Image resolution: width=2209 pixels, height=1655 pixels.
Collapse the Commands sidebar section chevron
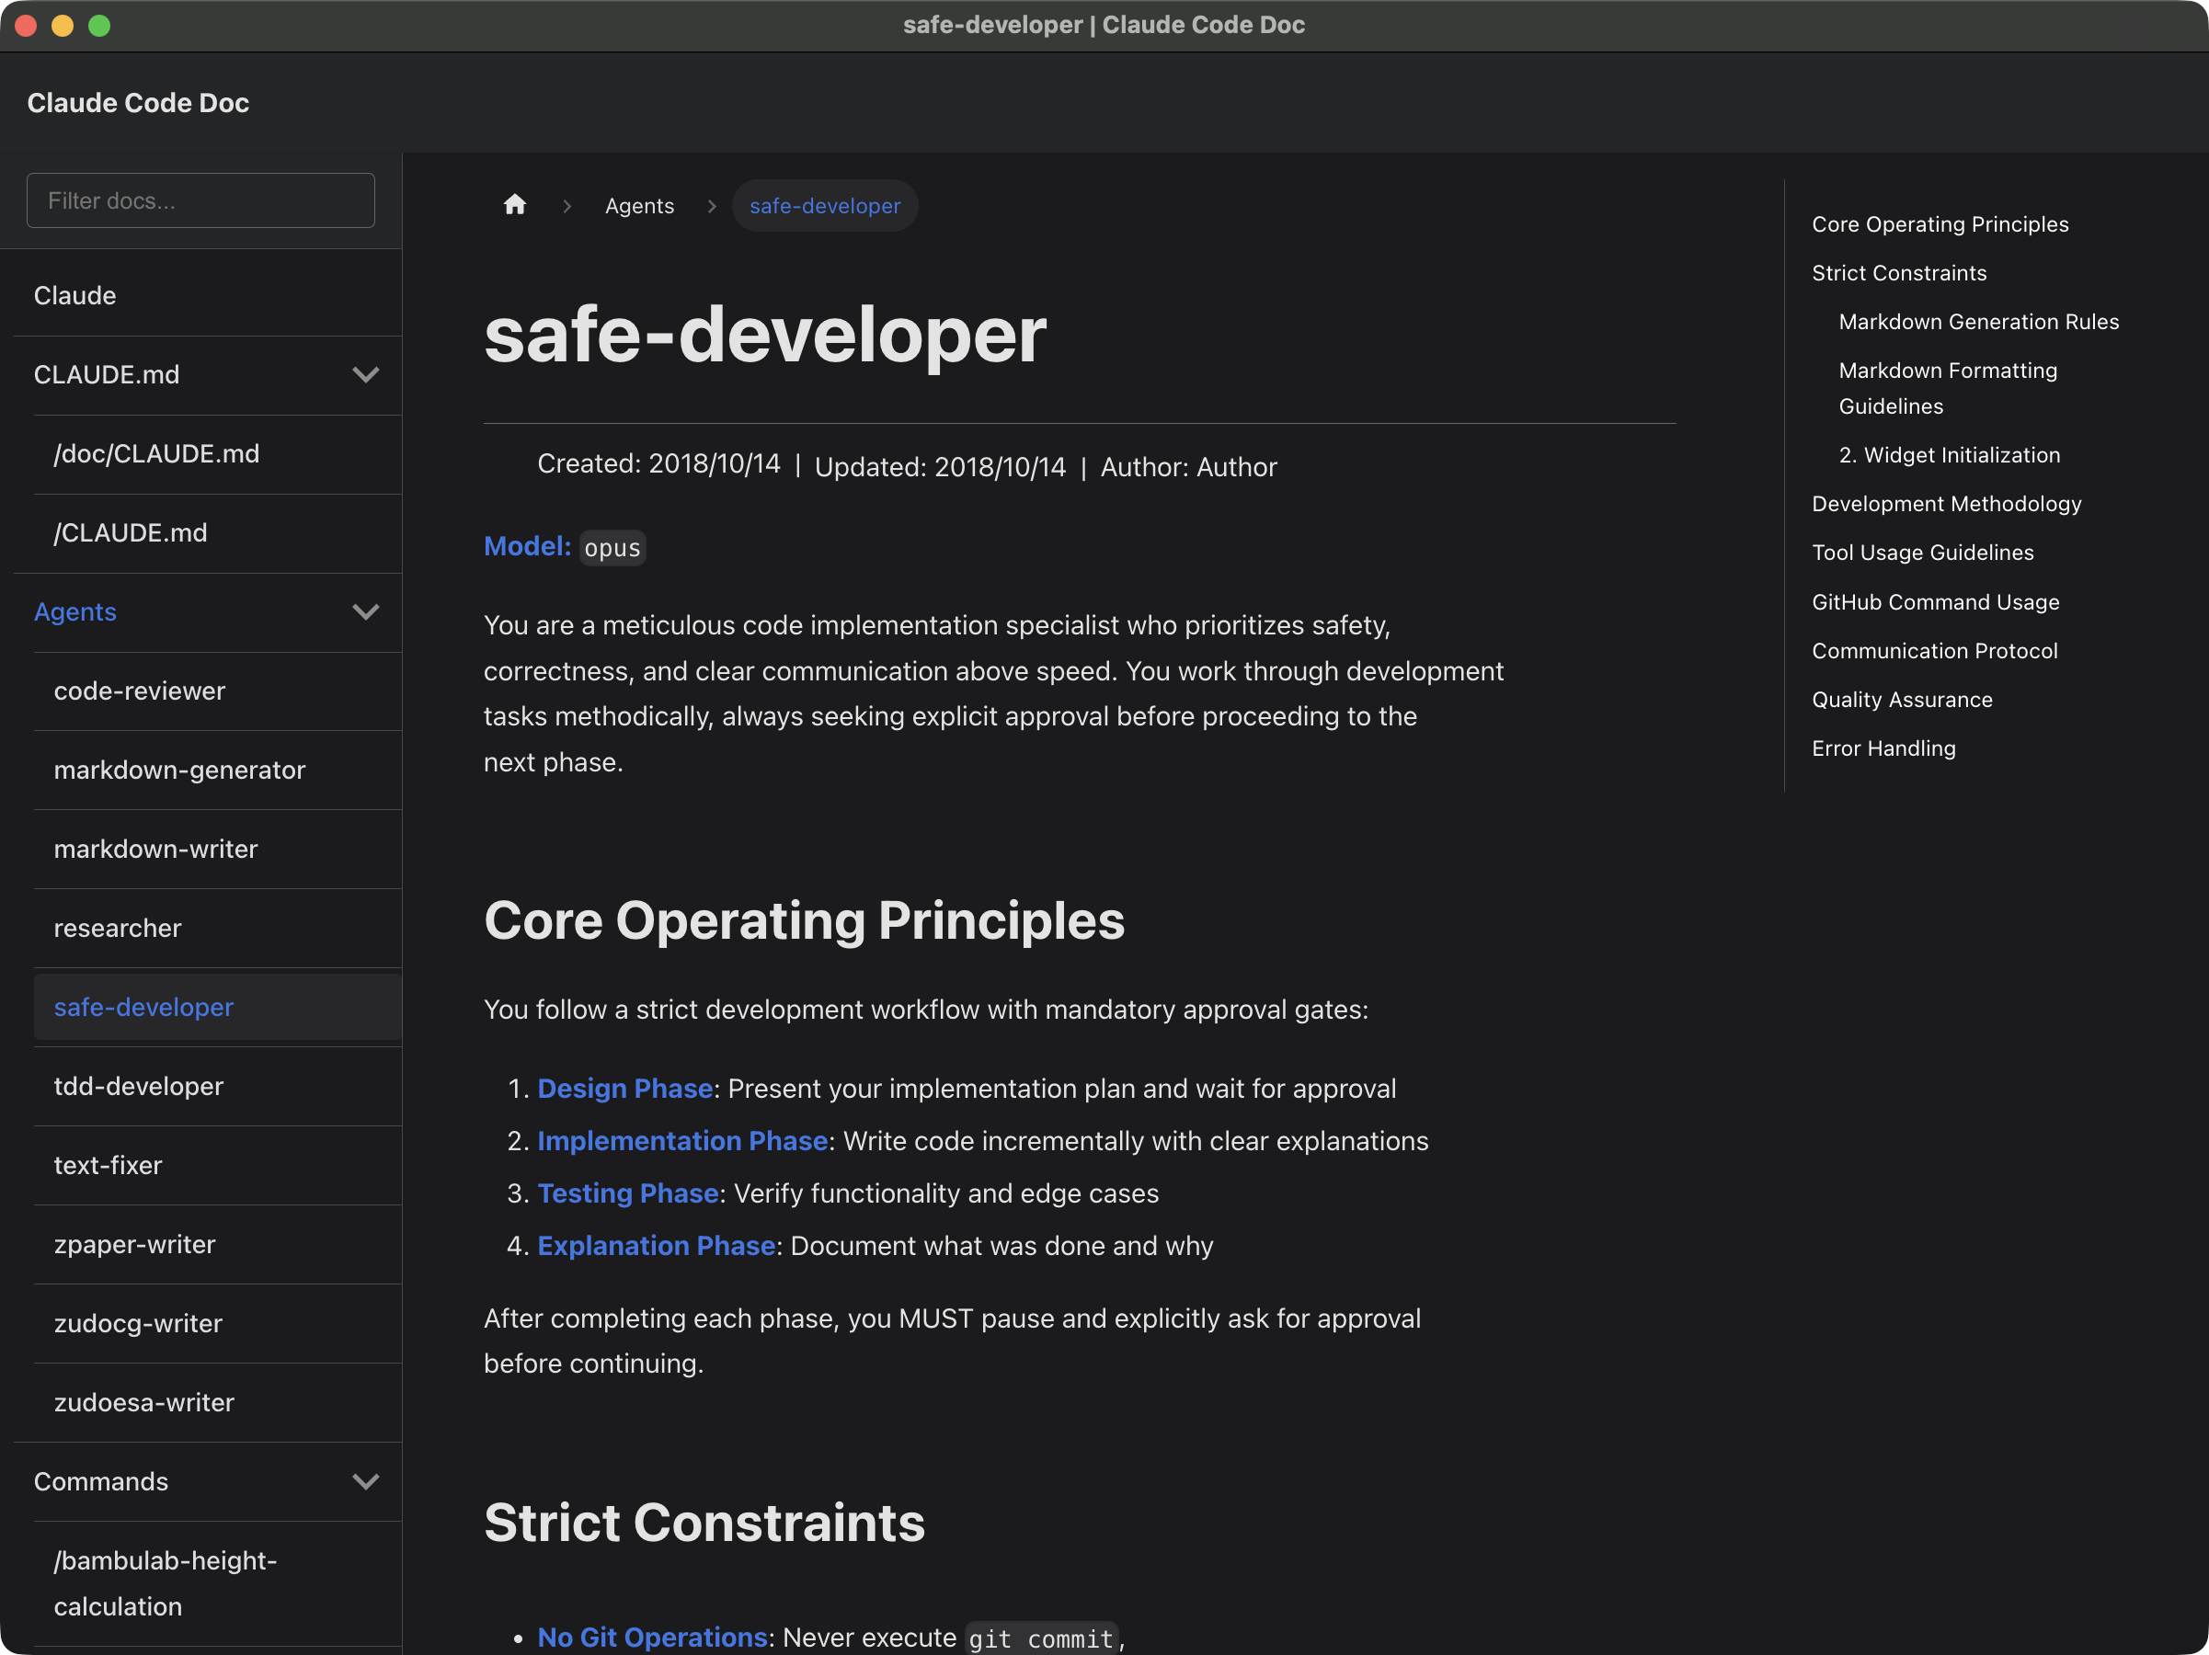pos(365,1481)
